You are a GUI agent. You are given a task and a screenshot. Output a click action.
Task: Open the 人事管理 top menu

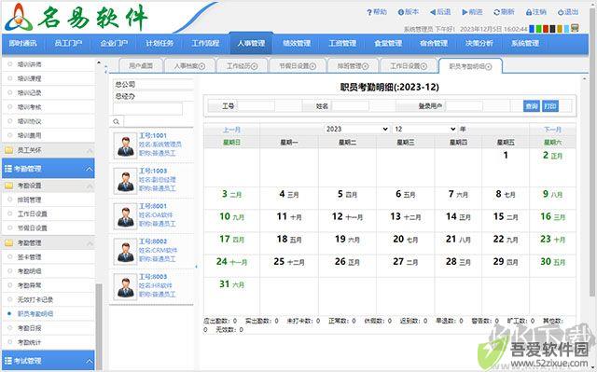[251, 44]
